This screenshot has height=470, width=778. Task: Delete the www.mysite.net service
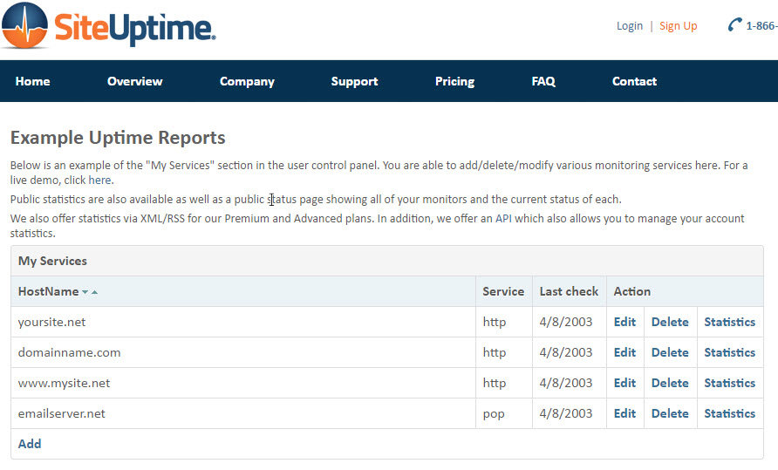coord(670,383)
